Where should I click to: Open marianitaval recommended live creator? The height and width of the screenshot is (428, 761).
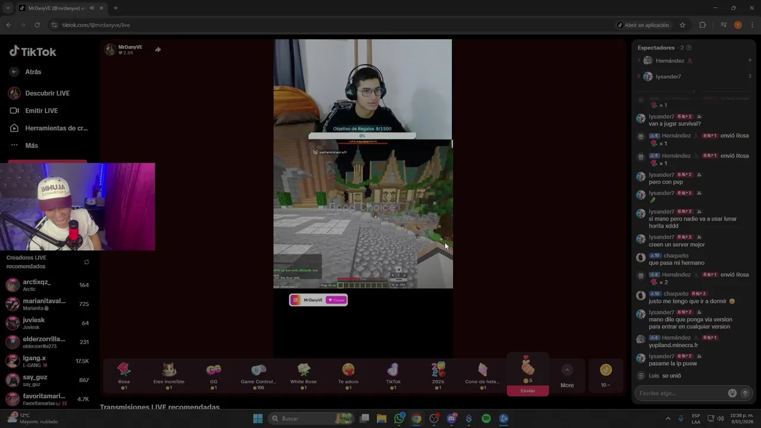(x=48, y=304)
